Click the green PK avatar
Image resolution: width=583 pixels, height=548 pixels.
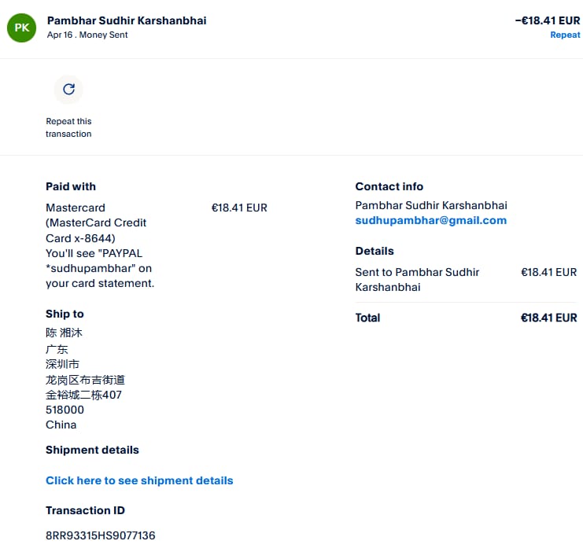pos(21,28)
